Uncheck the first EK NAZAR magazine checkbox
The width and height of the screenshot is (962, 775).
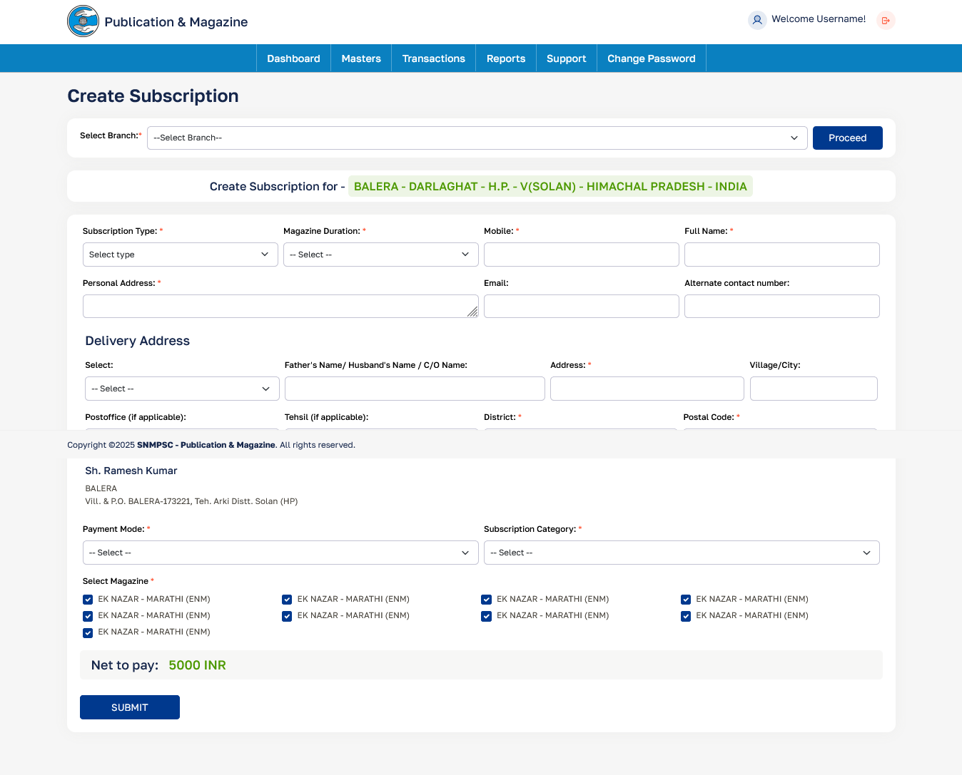[88, 600]
